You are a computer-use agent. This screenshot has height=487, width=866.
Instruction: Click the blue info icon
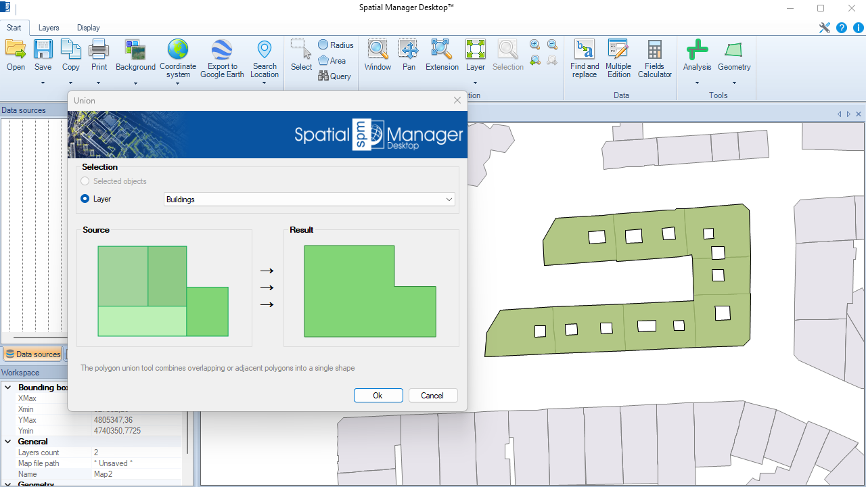click(859, 28)
